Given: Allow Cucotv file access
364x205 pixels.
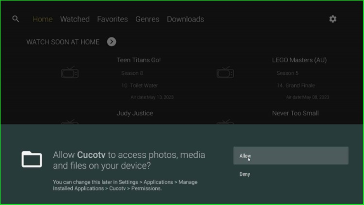Looking at the screenshot, I should [x=291, y=156].
